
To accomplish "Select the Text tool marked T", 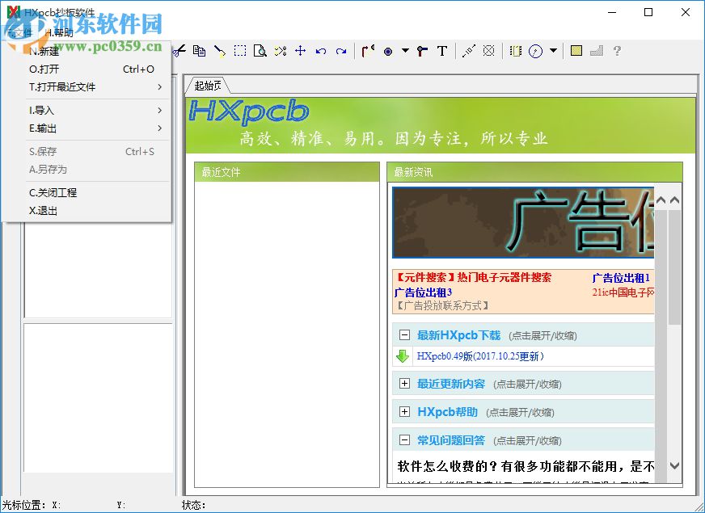I will (441, 50).
